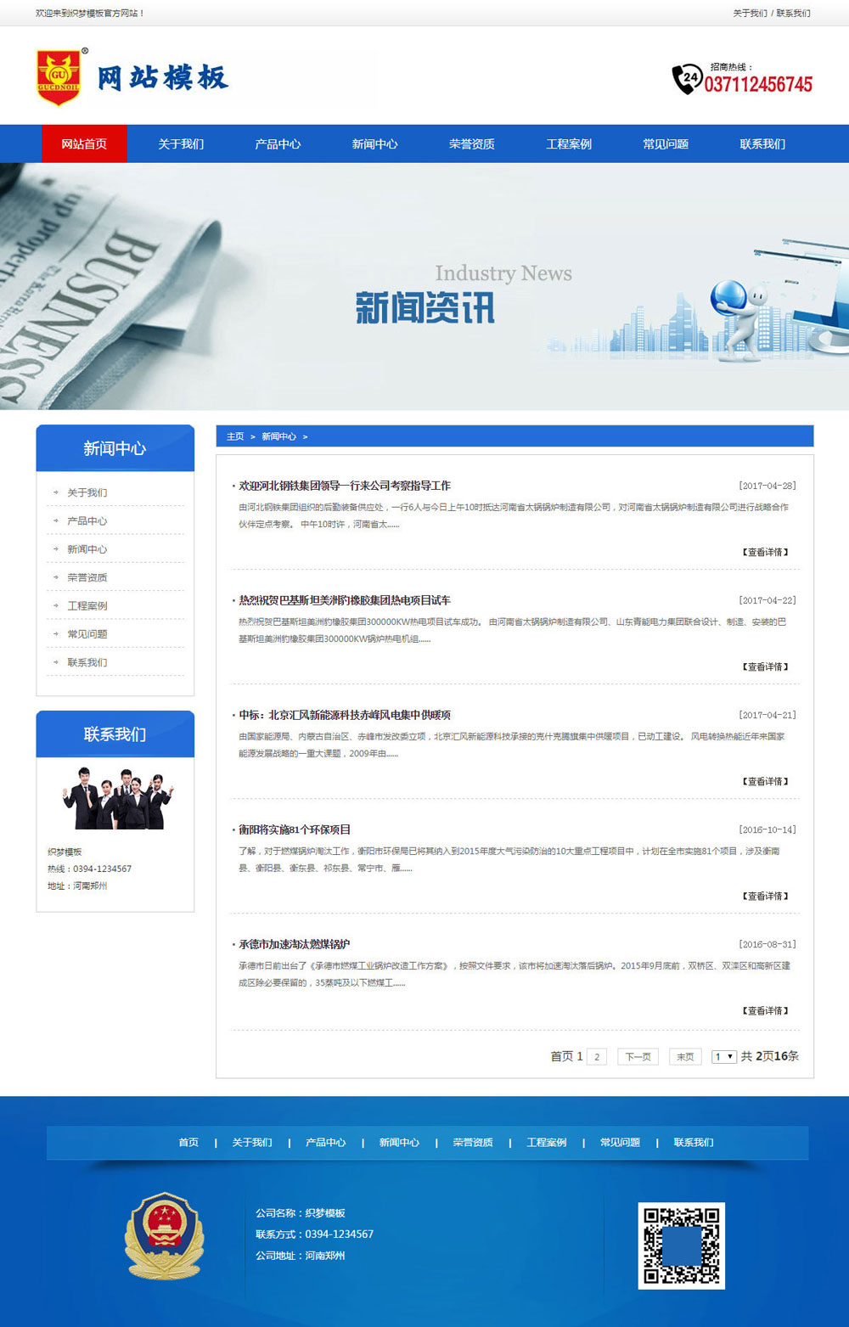The height and width of the screenshot is (1327, 849).
Task: Click the 24-hour hotline phone icon
Action: tap(687, 79)
